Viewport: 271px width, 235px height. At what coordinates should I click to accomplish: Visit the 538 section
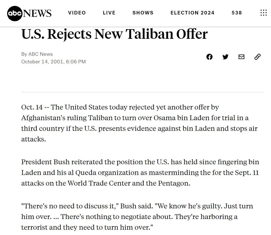(237, 13)
